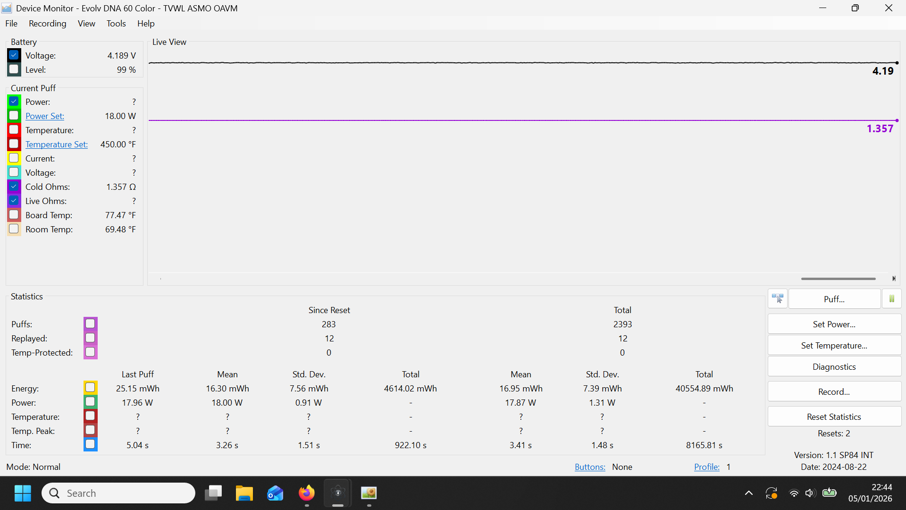The width and height of the screenshot is (906, 510).
Task: Open Firefox from the taskbar
Action: (307, 493)
